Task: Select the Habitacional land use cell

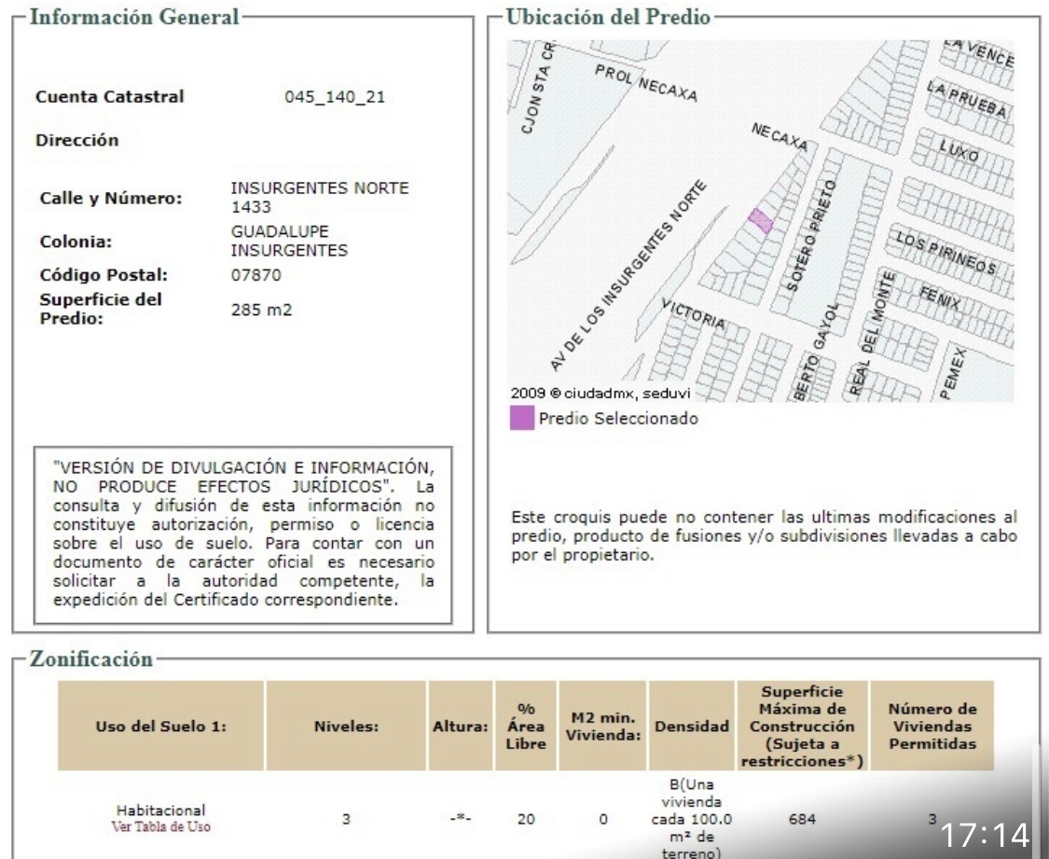Action: click(160, 811)
